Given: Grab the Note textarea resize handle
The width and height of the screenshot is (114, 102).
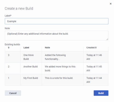Looking at the screenshot, I should 107,39.
